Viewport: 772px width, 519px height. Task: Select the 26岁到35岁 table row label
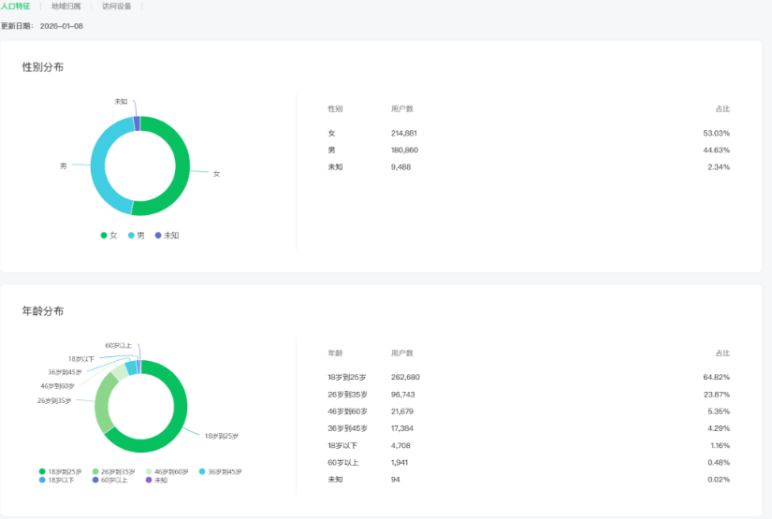347,395
